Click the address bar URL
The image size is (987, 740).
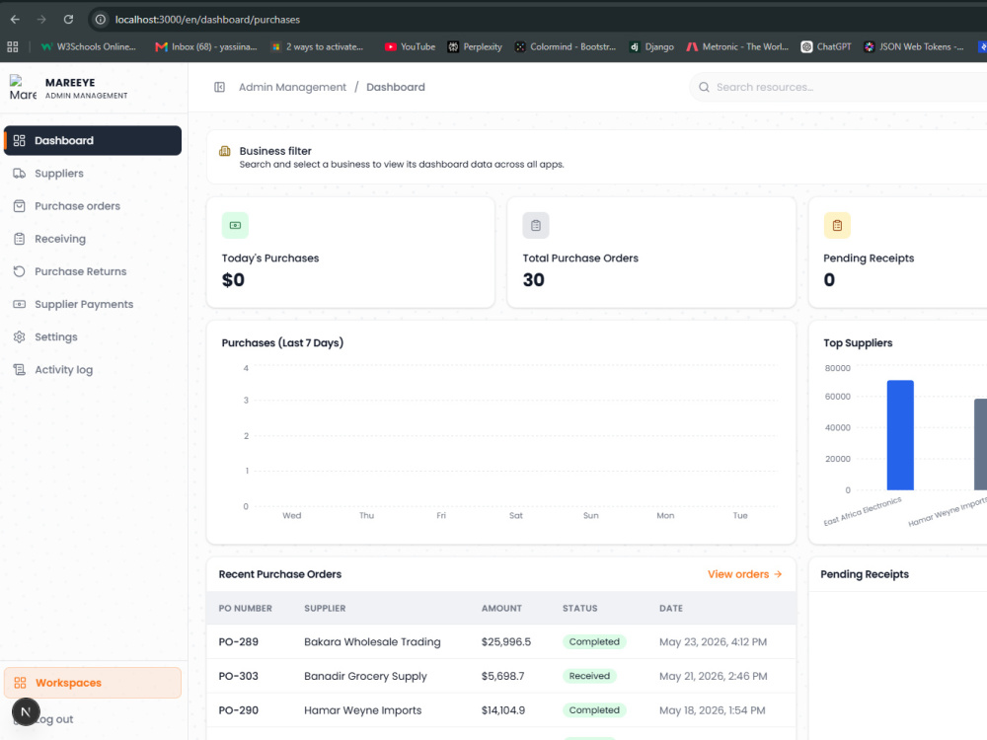pyautogui.click(x=207, y=20)
